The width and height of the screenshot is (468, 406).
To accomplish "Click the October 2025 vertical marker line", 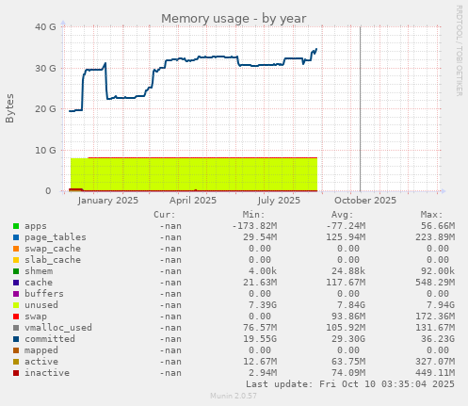I will click(361, 109).
